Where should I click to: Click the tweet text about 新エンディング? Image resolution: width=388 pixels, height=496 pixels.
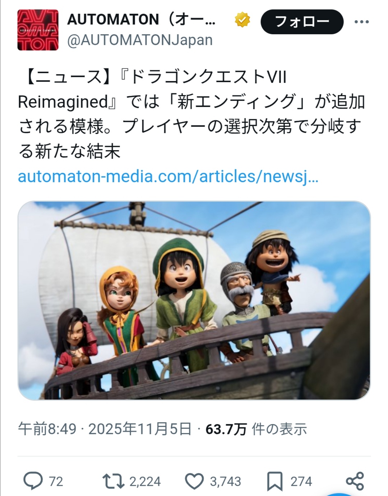(192, 114)
